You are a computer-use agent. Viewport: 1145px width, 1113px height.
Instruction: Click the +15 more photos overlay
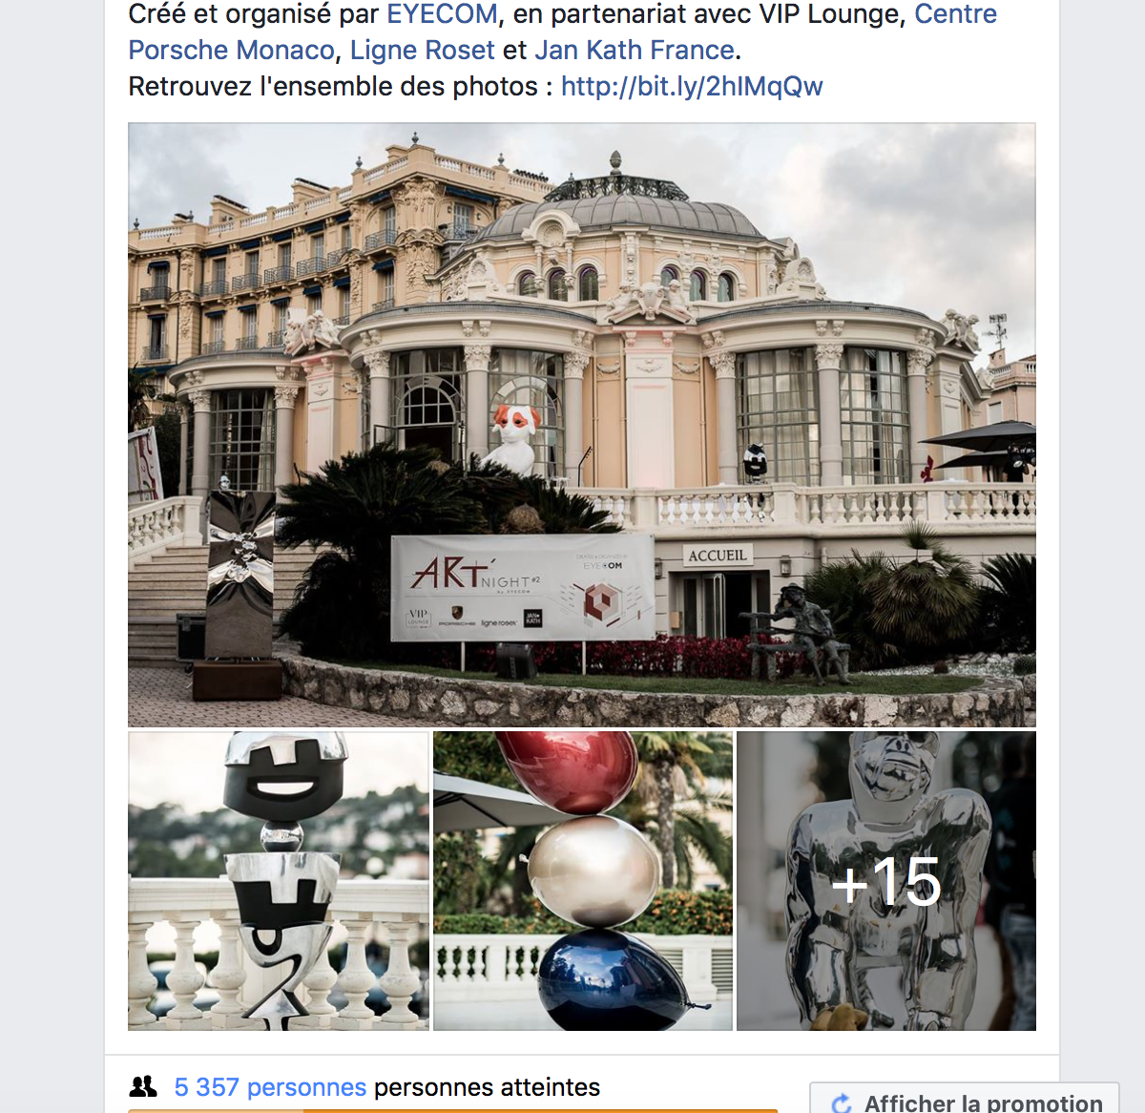pyautogui.click(x=886, y=881)
